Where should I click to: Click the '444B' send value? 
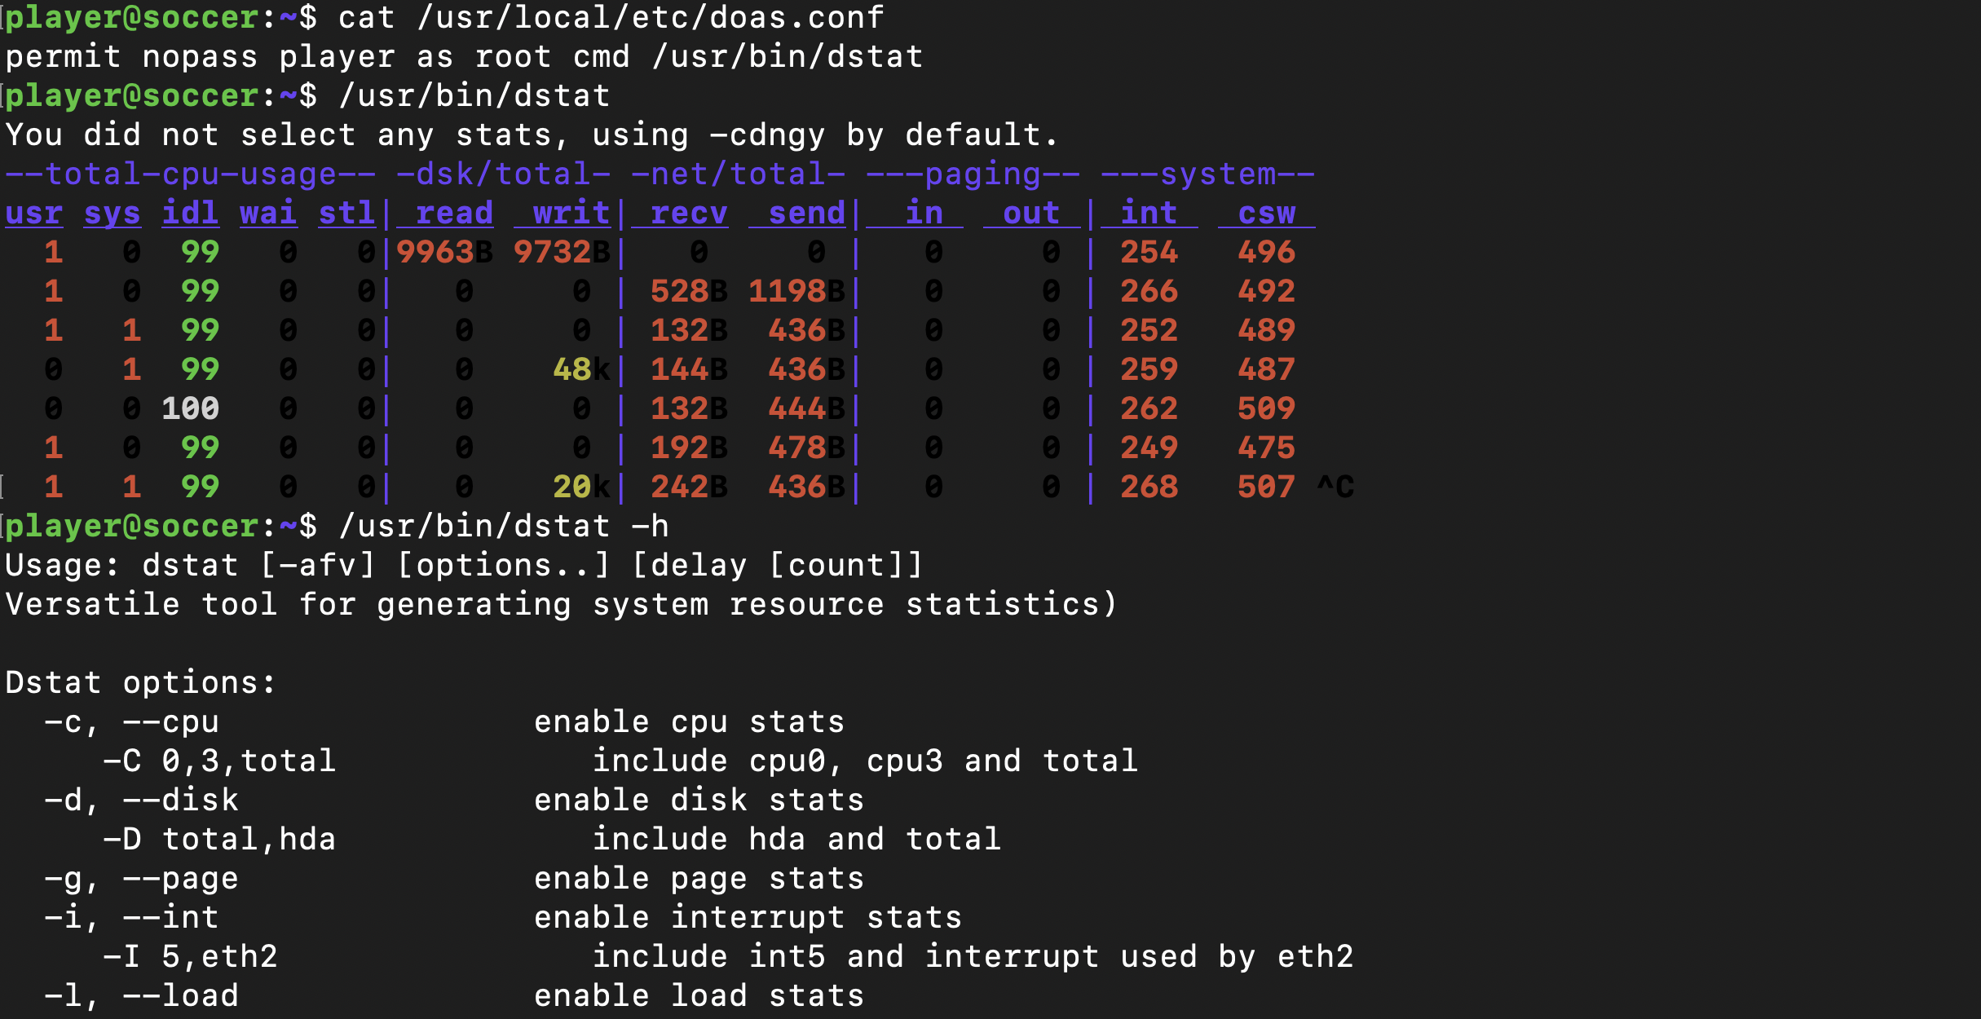point(807,408)
